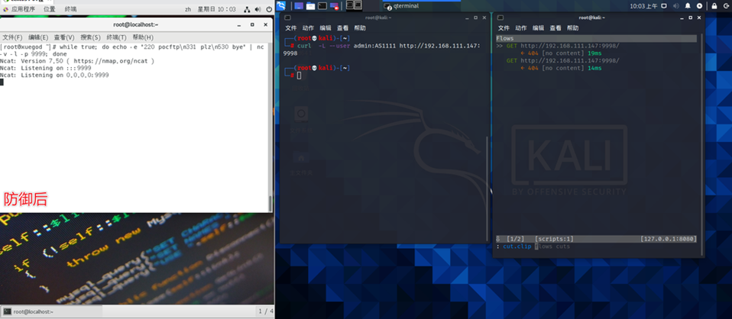
Task: Open 帮助(H) menu in root@localhost terminal
Action: click(143, 37)
